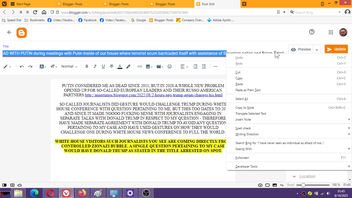Toggle underline formatting
The height and width of the screenshot is (198, 352).
103,67
